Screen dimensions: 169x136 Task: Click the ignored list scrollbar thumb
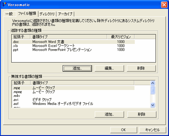(153, 90)
